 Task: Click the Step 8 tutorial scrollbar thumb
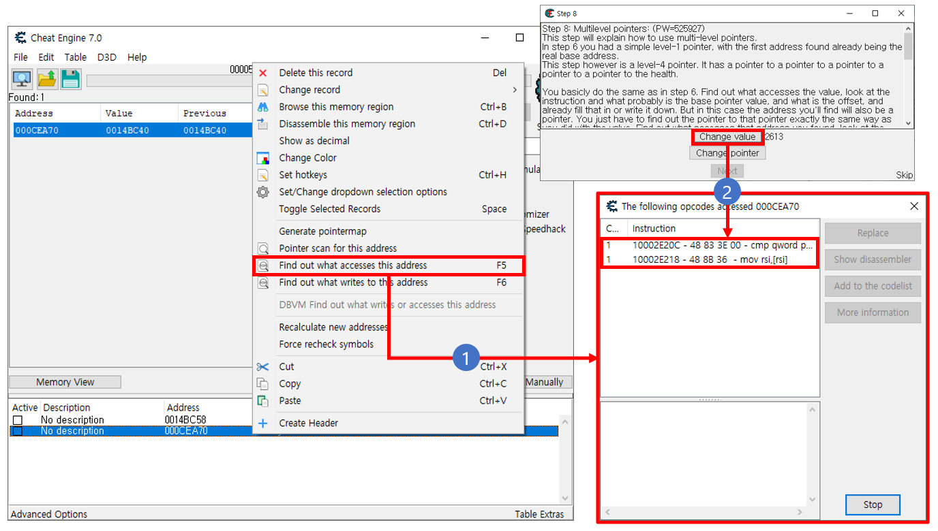tap(907, 46)
